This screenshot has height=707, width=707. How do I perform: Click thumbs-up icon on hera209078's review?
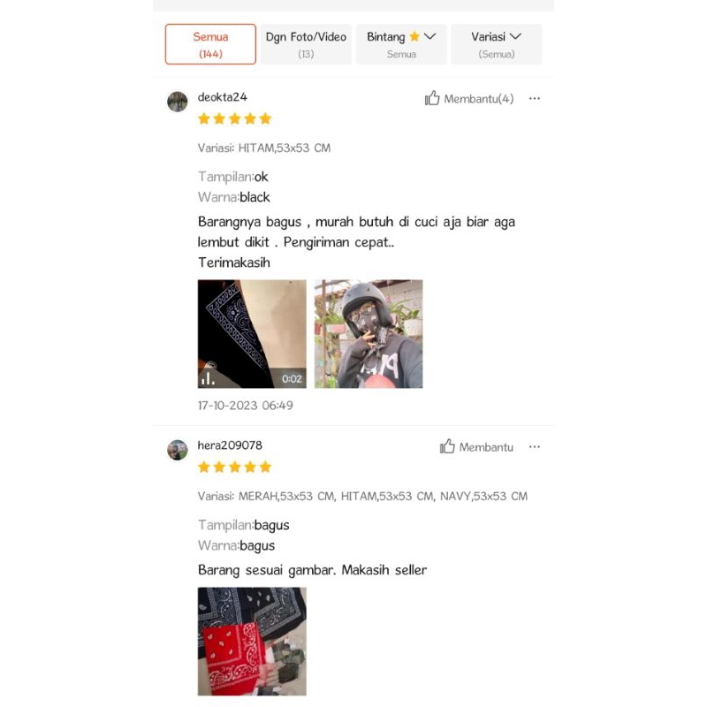447,446
